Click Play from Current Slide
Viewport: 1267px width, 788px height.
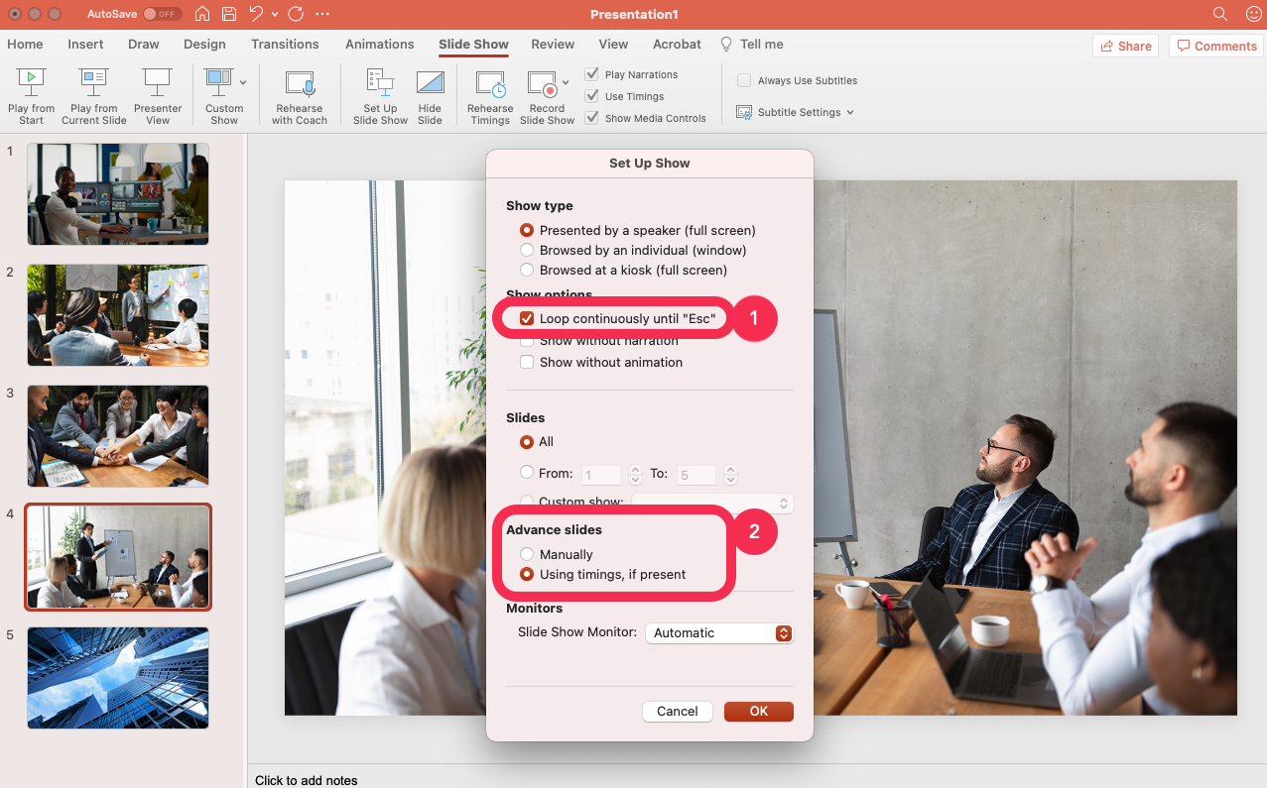pyautogui.click(x=93, y=94)
